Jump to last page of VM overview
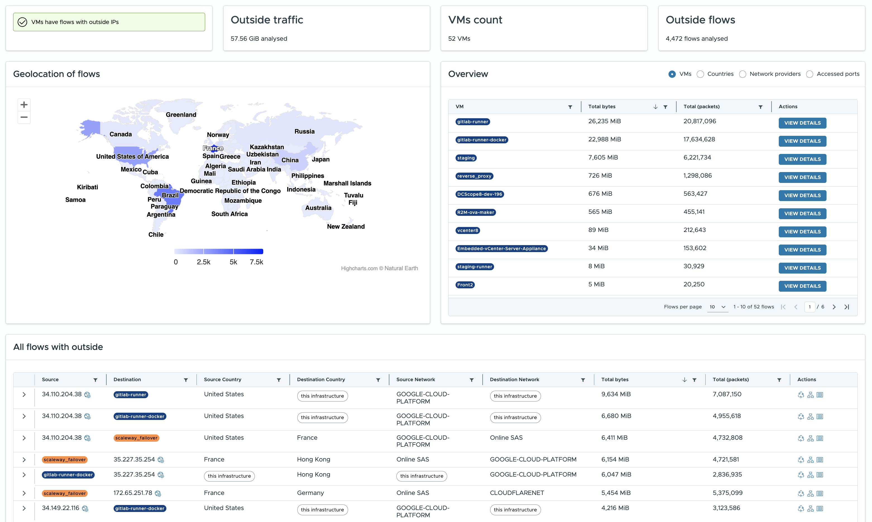 click(x=847, y=307)
